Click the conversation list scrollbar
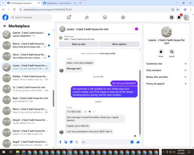 coord(54,98)
